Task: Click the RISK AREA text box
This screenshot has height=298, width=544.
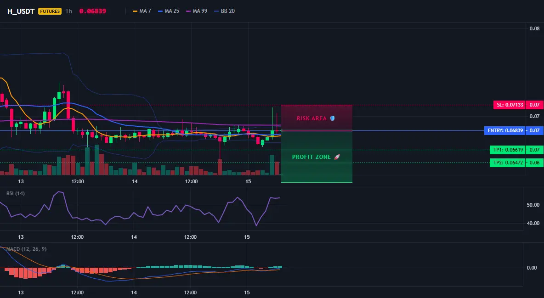Action: (317, 118)
